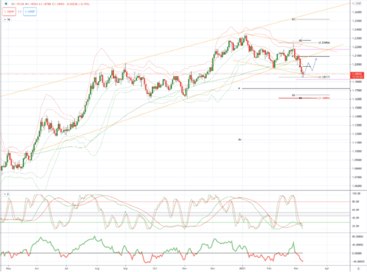Select the upper orange channel trendline

(x=176, y=49)
